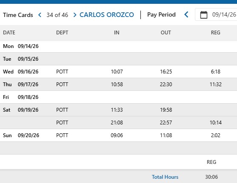Click the IN column header
The height and width of the screenshot is (183, 237).
coord(117,33)
